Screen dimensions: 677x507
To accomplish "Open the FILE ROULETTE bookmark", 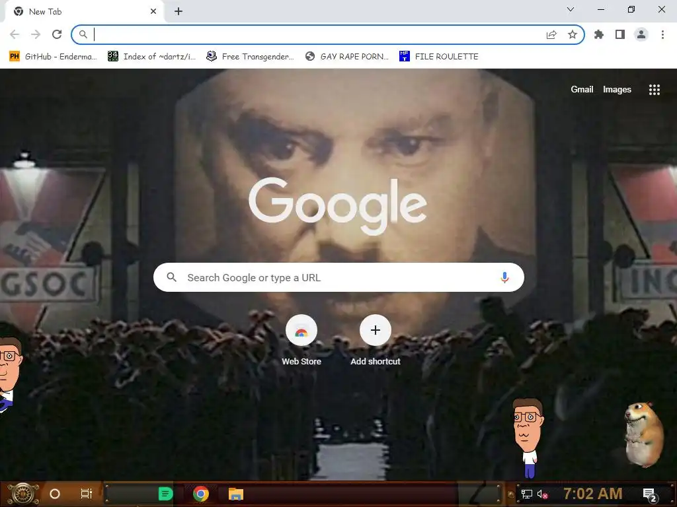I will (439, 57).
